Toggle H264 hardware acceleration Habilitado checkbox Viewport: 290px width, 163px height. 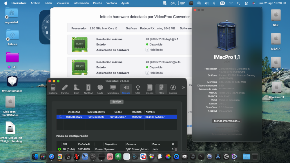147,50
